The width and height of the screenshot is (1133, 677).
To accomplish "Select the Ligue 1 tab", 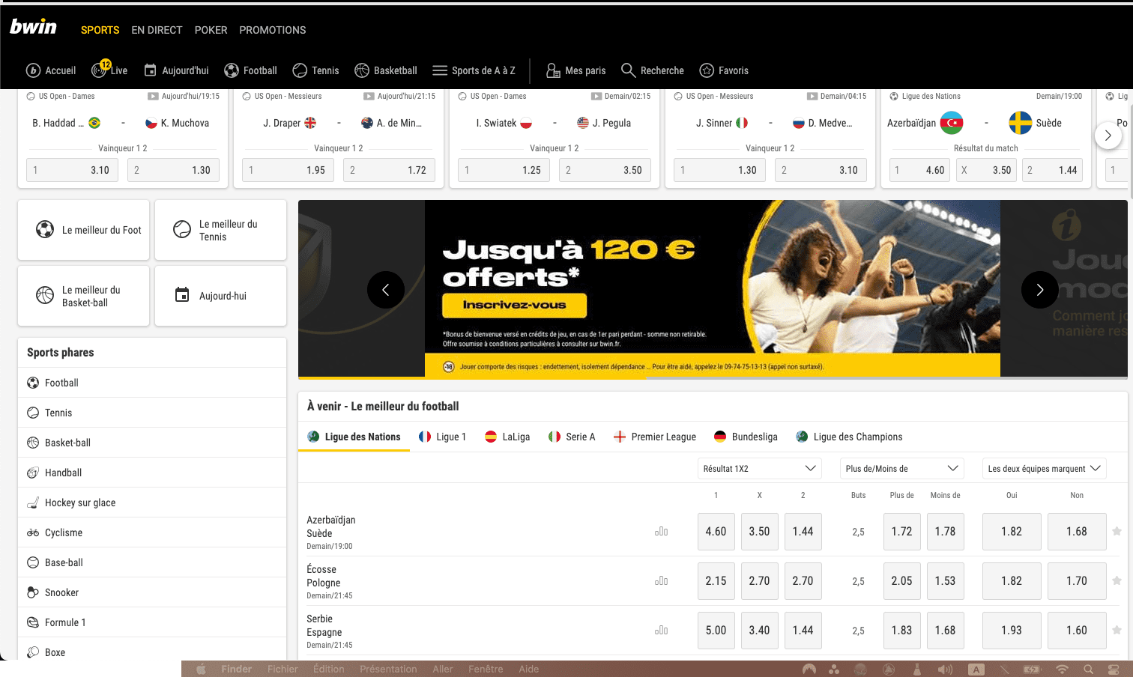I will coord(442,437).
